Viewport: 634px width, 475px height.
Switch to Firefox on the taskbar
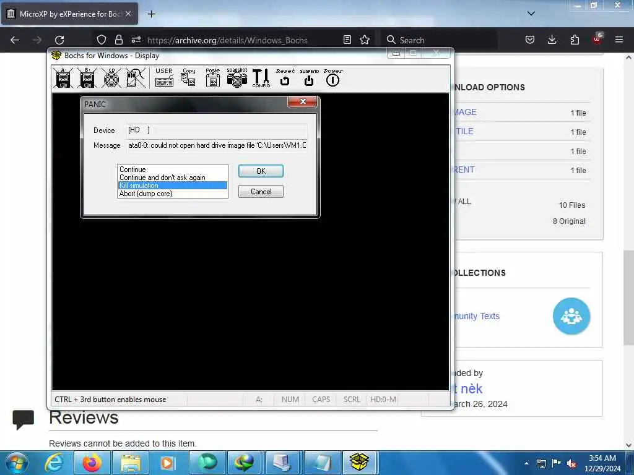pyautogui.click(x=92, y=463)
